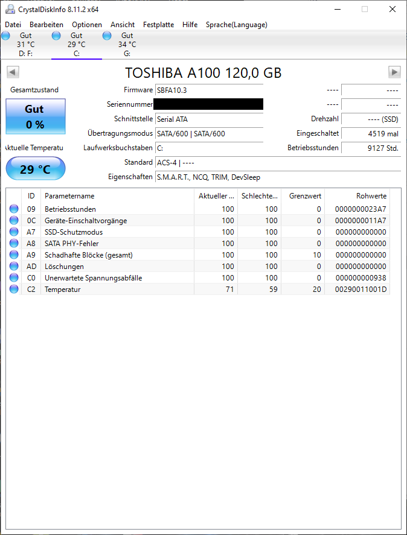Viewport: 407px width, 535px height.
Task: Select the G: disk tab at 34 °C
Action: [127, 45]
